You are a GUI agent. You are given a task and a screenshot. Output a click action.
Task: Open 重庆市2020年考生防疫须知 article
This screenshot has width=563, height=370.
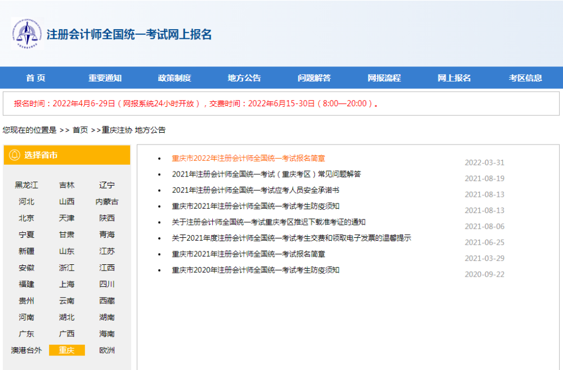pos(256,270)
